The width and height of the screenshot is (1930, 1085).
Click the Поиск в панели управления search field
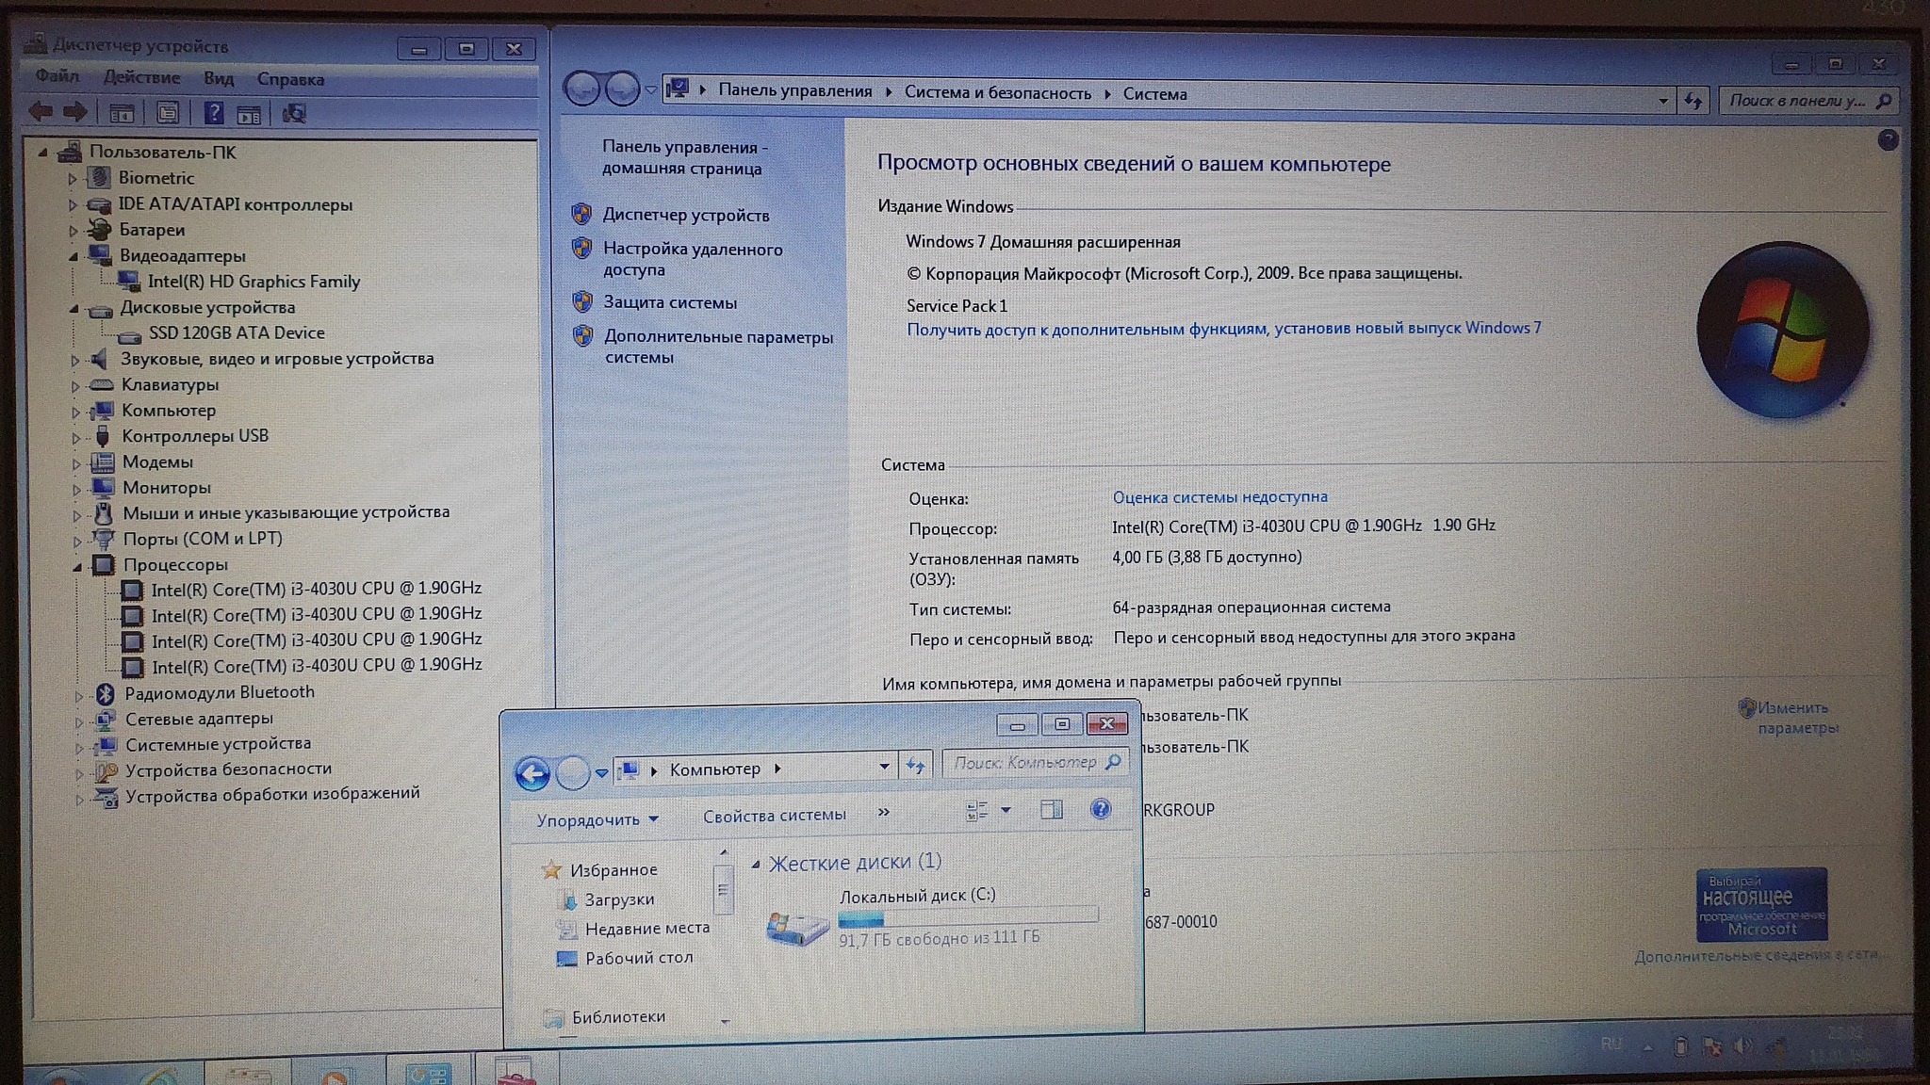[1796, 101]
